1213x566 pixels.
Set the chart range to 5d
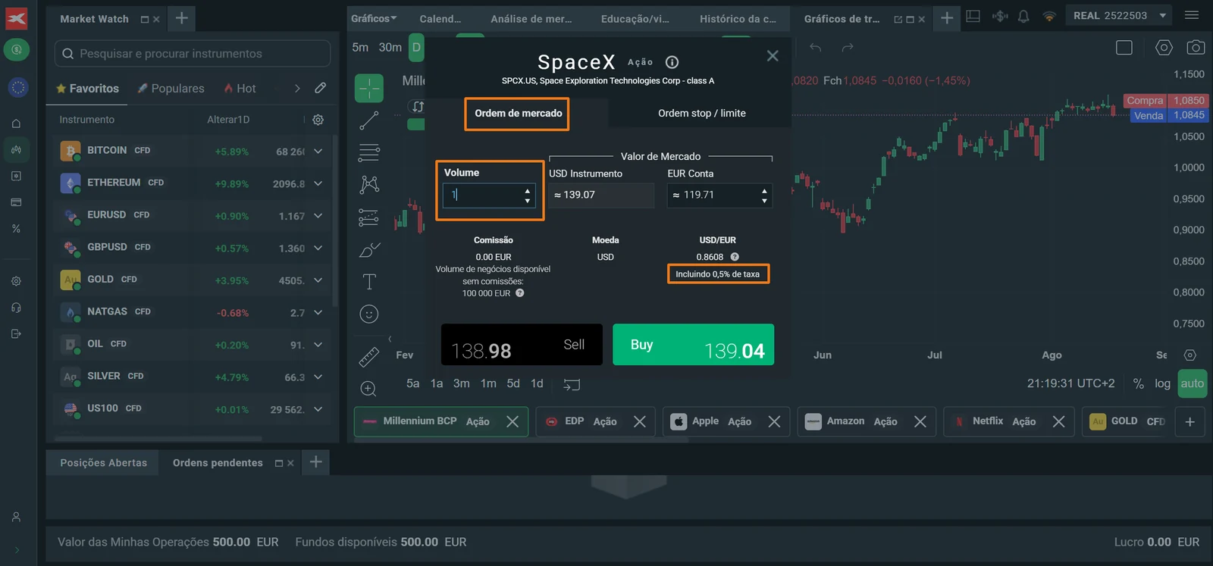[513, 383]
